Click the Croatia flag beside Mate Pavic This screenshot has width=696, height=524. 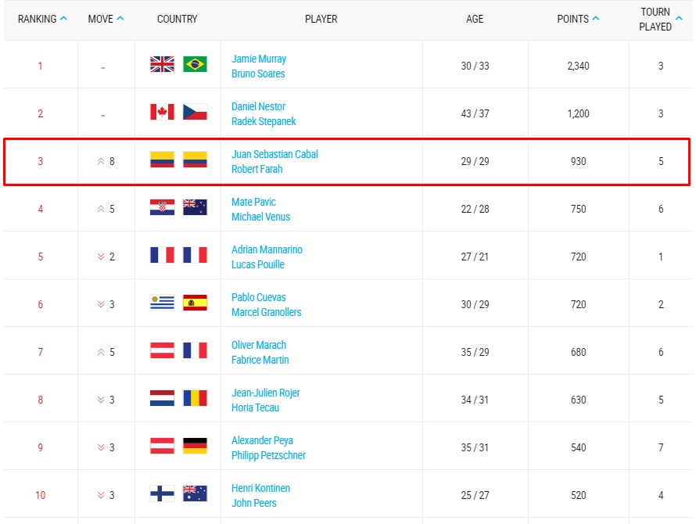tap(162, 207)
